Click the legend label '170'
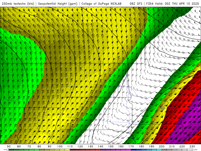Viewport: 201px width, 151px height. 131,146
